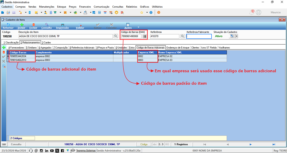Click the LinkedIn icon in status bar
The image size is (287, 153).
coord(46,151)
